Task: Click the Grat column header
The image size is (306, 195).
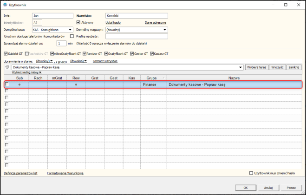Action: click(x=95, y=78)
